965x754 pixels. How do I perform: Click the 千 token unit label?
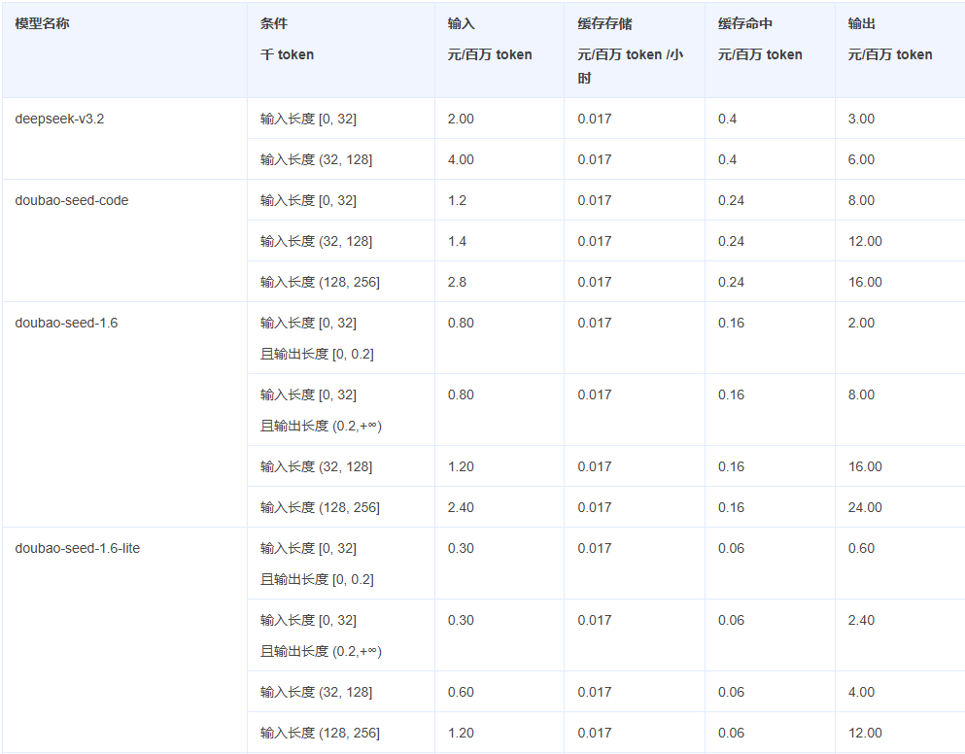tap(287, 54)
